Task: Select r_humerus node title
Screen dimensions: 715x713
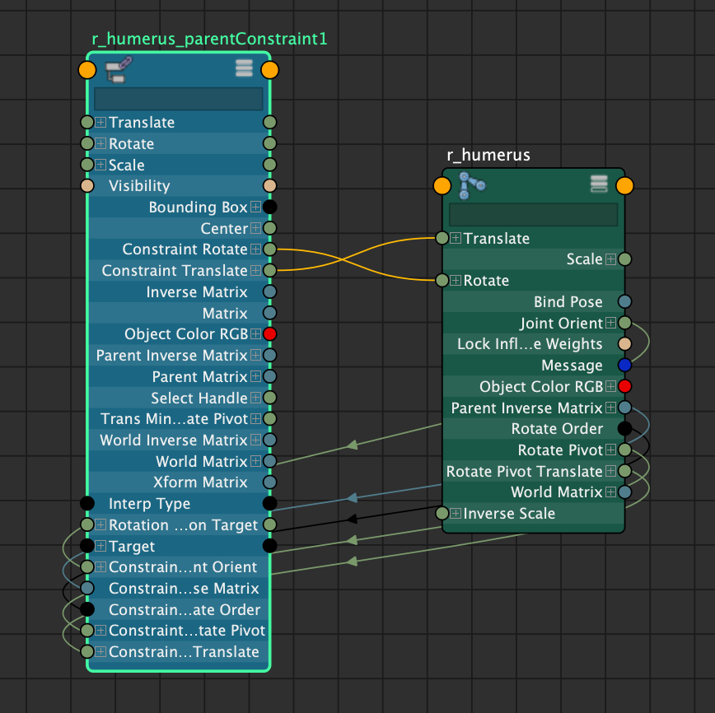Action: coord(488,155)
